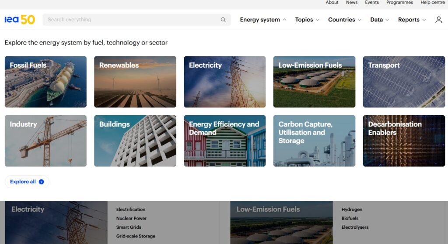
Task: Open Carbon Capture, Utilisation and Storage tile
Action: [x=314, y=141]
